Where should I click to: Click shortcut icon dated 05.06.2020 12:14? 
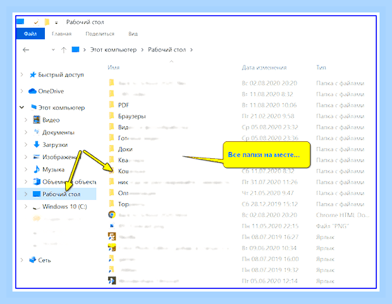[112, 281]
